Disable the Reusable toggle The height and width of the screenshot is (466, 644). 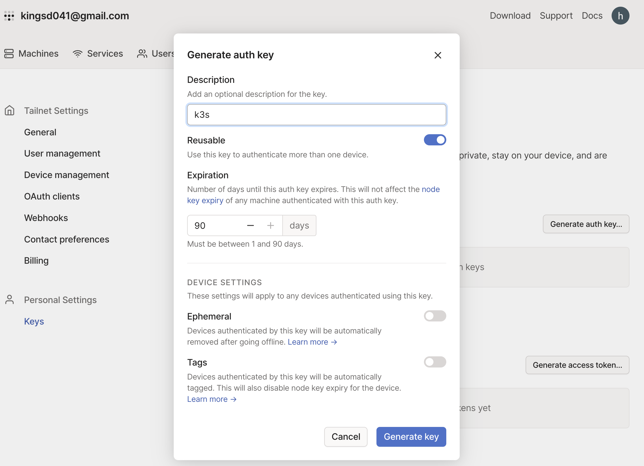(x=435, y=140)
